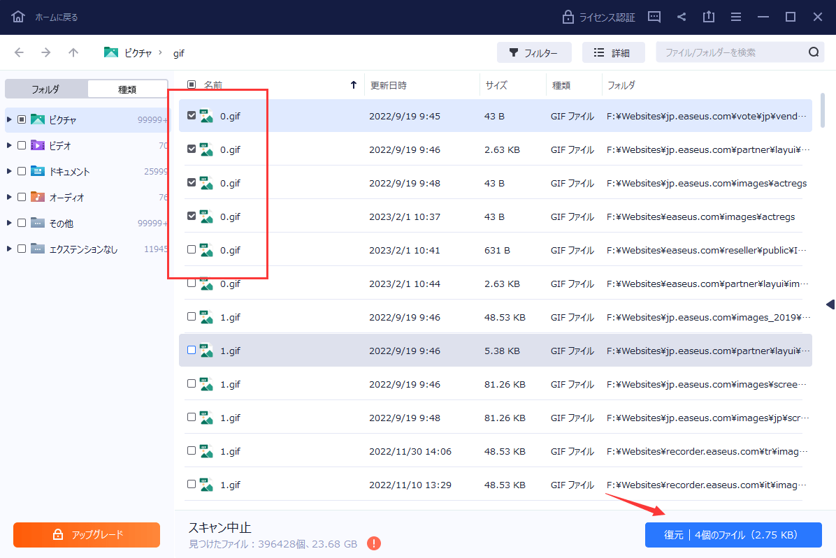Image resolution: width=836 pixels, height=558 pixels.
Task: Click the share icon in title bar
Action: [682, 17]
